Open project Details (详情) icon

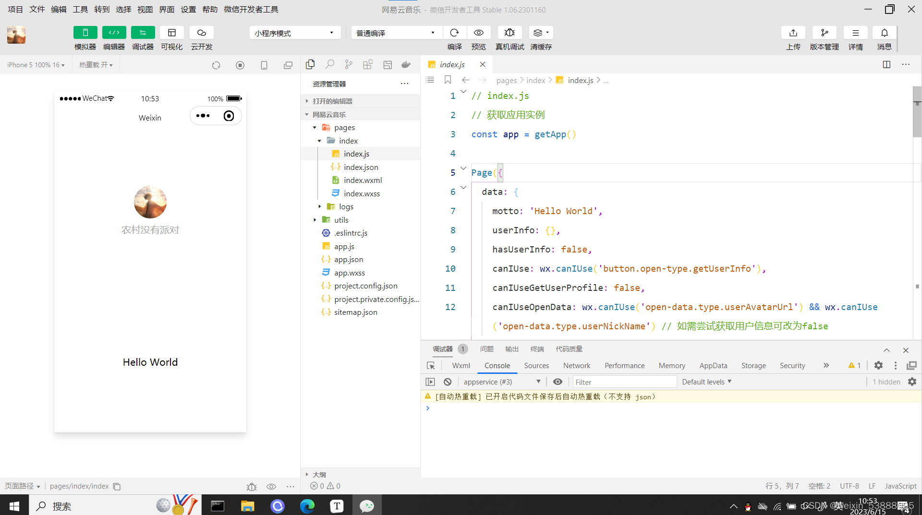point(855,33)
